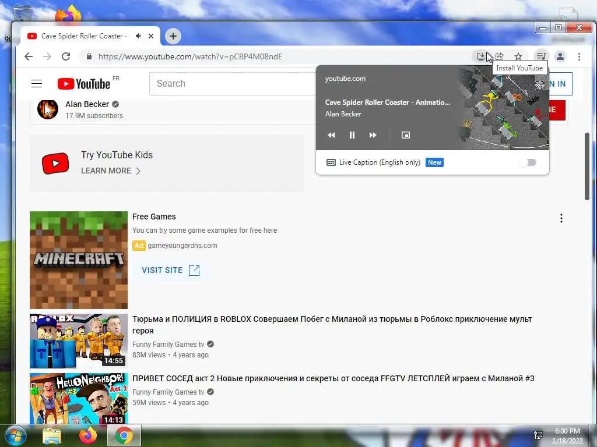Click the taskbar clock 6:00 PM
597x447 pixels.
coord(567,431)
